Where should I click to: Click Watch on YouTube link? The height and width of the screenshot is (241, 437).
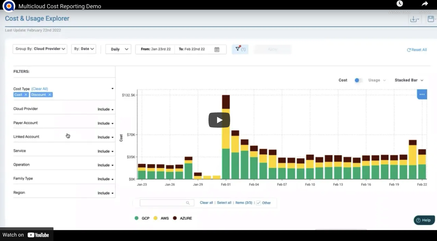[26, 235]
